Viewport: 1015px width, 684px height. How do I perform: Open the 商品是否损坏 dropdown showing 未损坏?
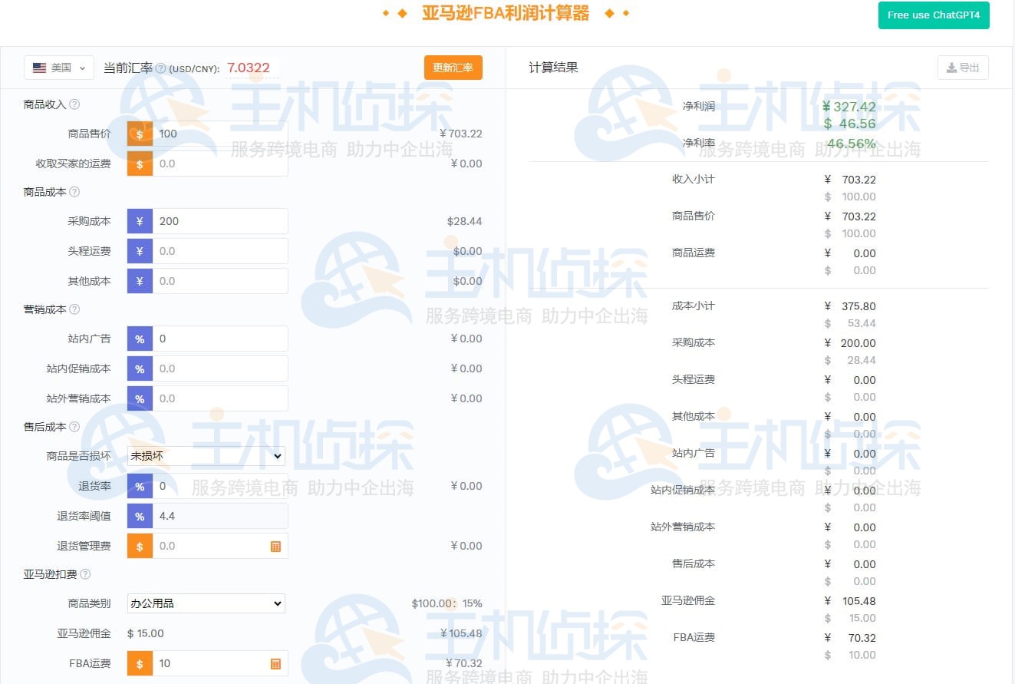click(206, 456)
